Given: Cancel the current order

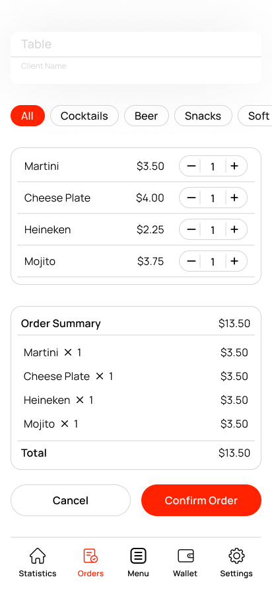Looking at the screenshot, I should 71,500.
